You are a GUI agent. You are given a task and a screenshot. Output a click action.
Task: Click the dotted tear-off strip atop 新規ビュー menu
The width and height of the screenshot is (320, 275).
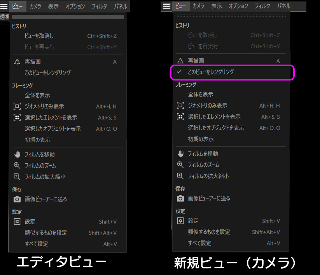point(231,16)
